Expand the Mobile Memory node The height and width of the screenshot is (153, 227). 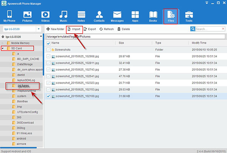click(2, 43)
